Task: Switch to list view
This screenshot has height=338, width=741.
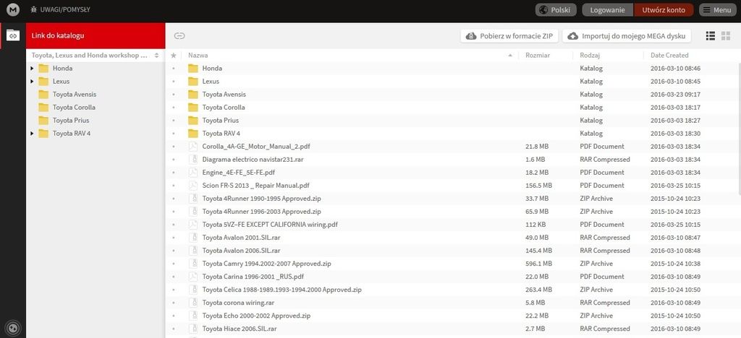Action: [711, 36]
